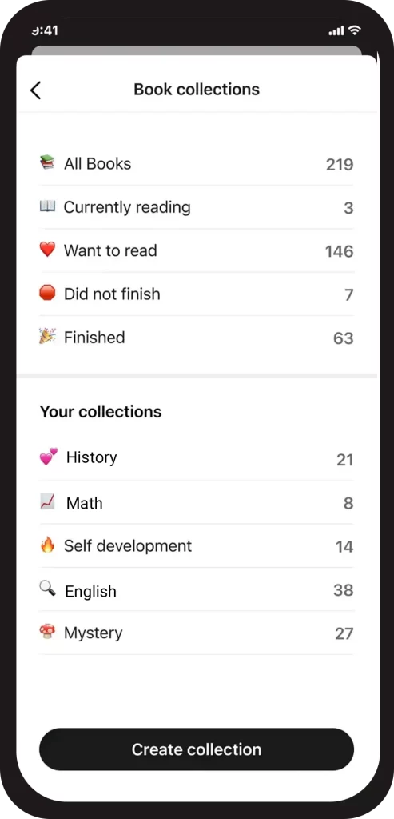Click the Create collection button

click(x=197, y=749)
